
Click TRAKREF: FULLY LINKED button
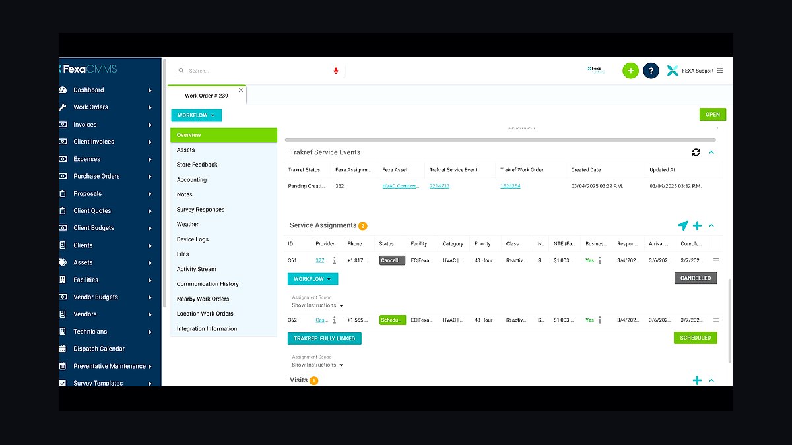(325, 338)
